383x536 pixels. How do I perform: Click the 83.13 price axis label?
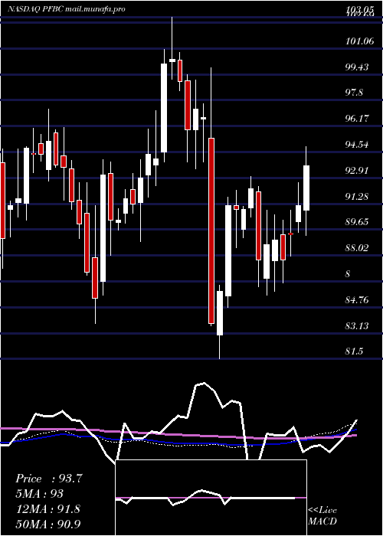pos(357,325)
